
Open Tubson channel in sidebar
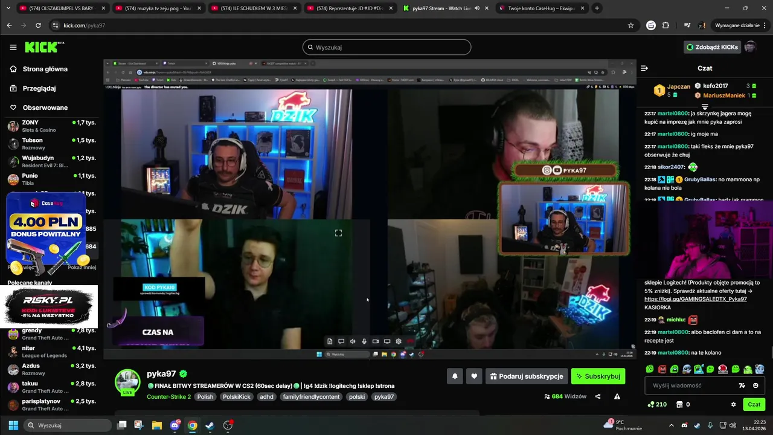click(x=51, y=143)
